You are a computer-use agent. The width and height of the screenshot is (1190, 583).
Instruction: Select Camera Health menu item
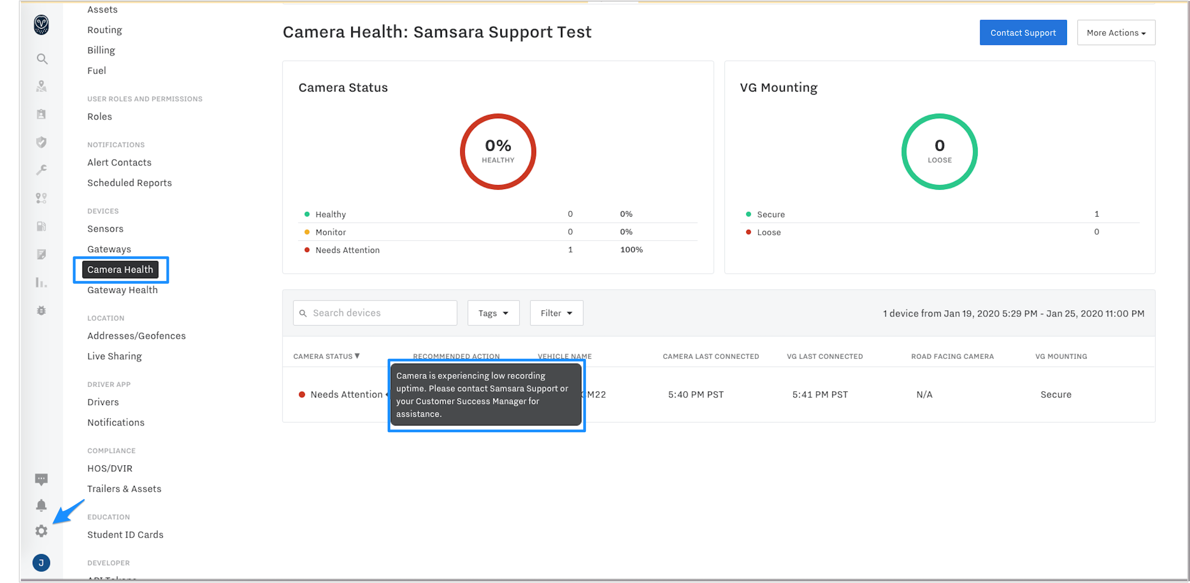[x=120, y=270]
